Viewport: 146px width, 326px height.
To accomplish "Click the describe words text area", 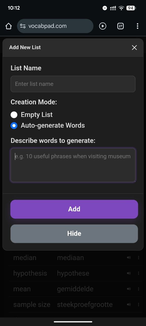I will point(73,165).
